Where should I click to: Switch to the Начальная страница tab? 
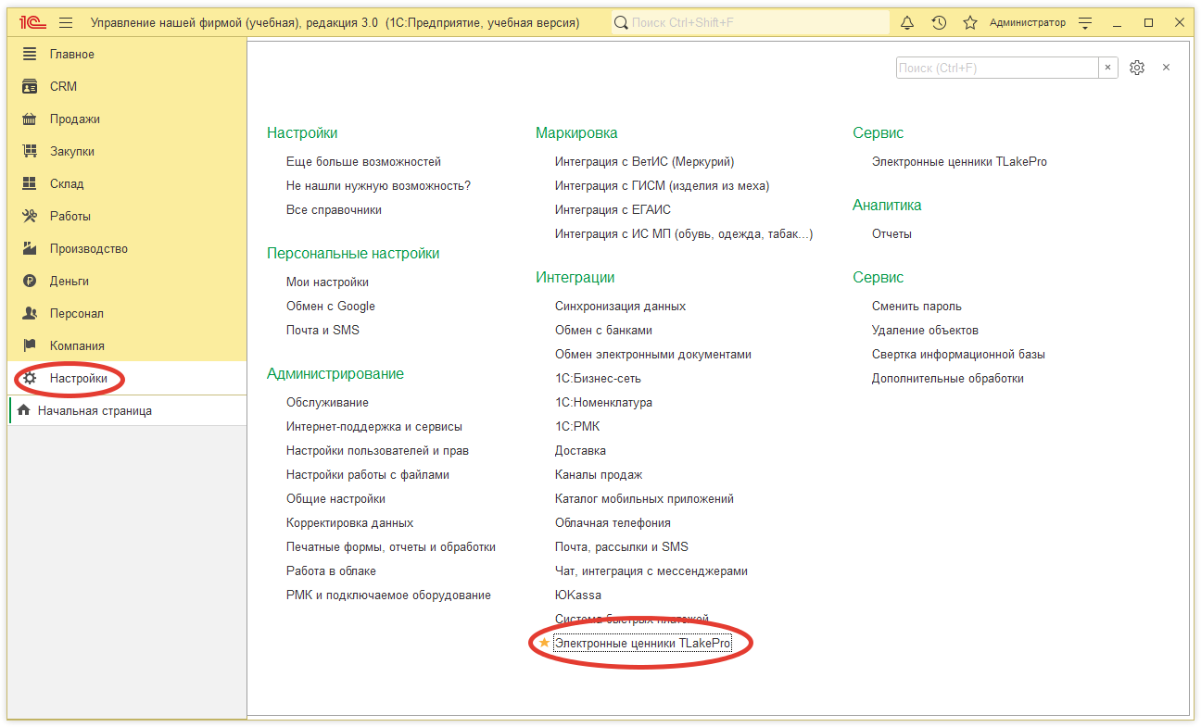coord(95,410)
